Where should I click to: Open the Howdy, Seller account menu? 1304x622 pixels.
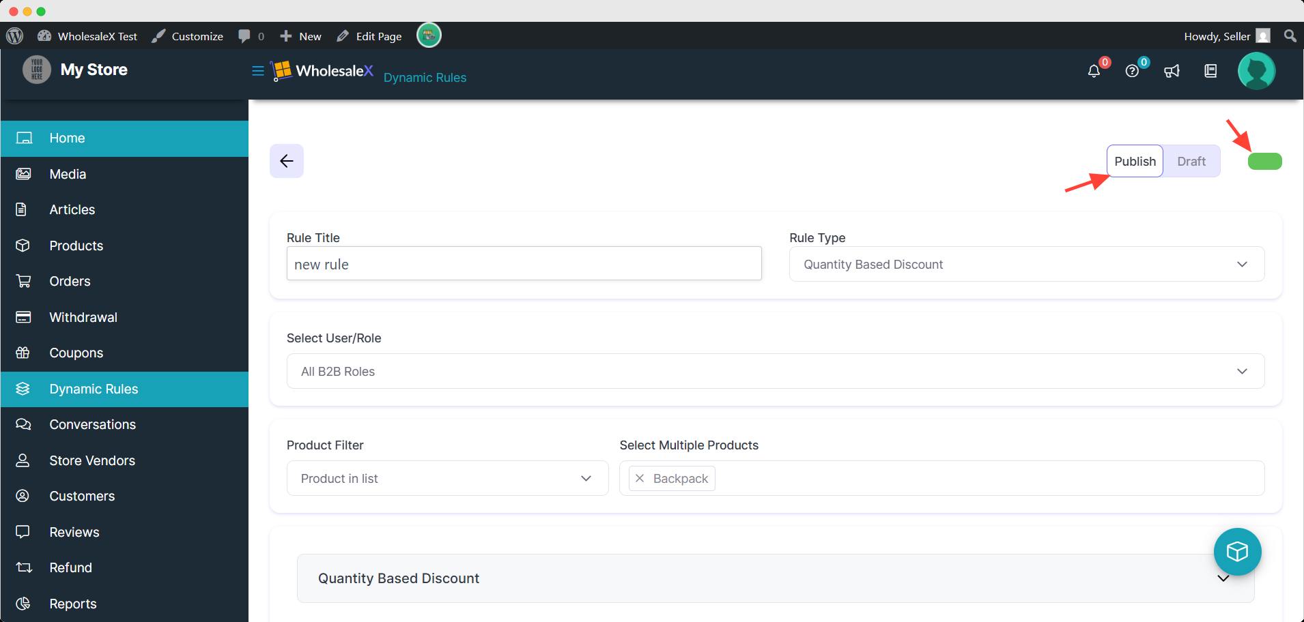(x=1226, y=36)
